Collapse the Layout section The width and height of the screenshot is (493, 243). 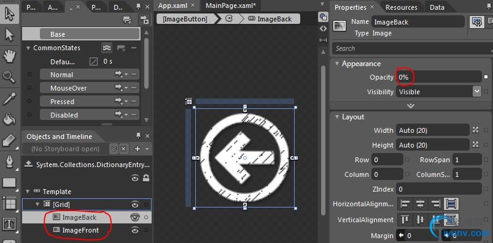[x=336, y=117]
